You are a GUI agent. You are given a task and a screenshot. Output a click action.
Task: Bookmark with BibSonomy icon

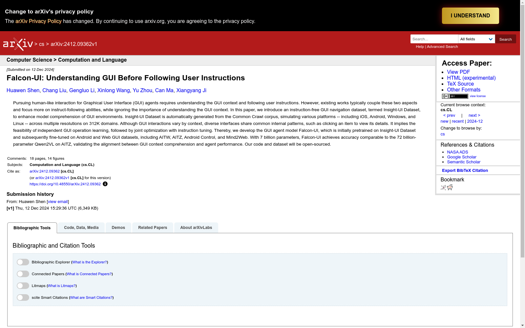[443, 187]
